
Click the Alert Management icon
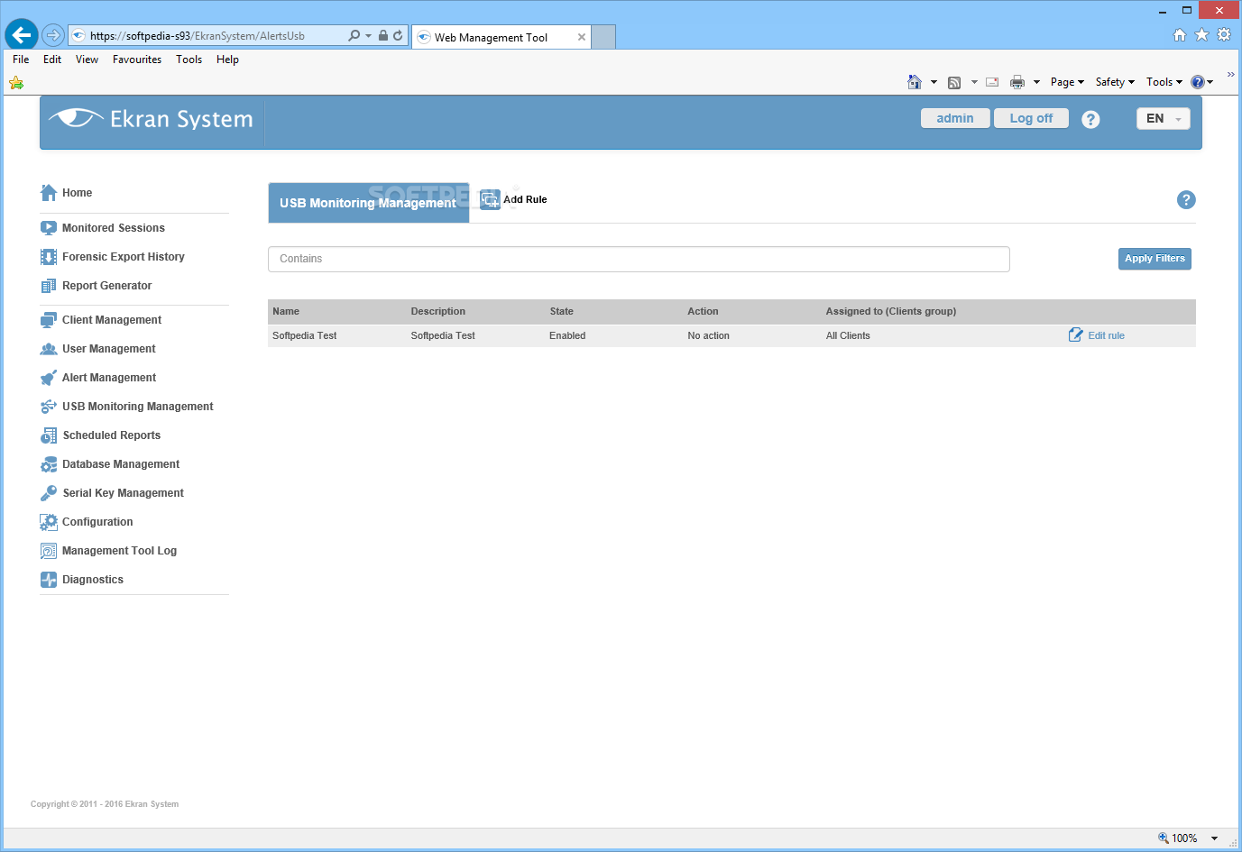[x=49, y=378]
